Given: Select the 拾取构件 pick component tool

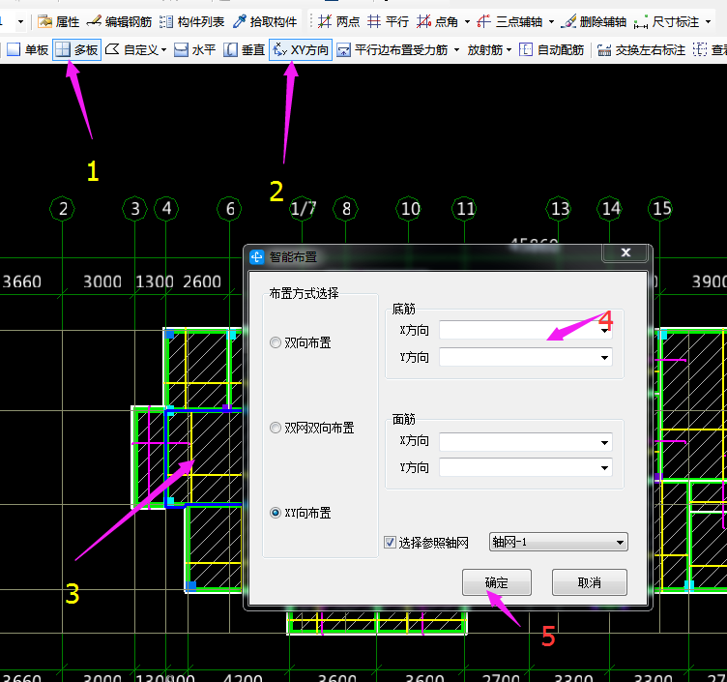Looking at the screenshot, I should point(265,22).
